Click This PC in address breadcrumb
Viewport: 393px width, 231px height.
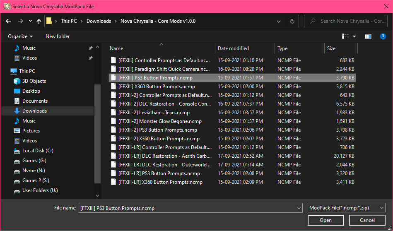click(69, 21)
